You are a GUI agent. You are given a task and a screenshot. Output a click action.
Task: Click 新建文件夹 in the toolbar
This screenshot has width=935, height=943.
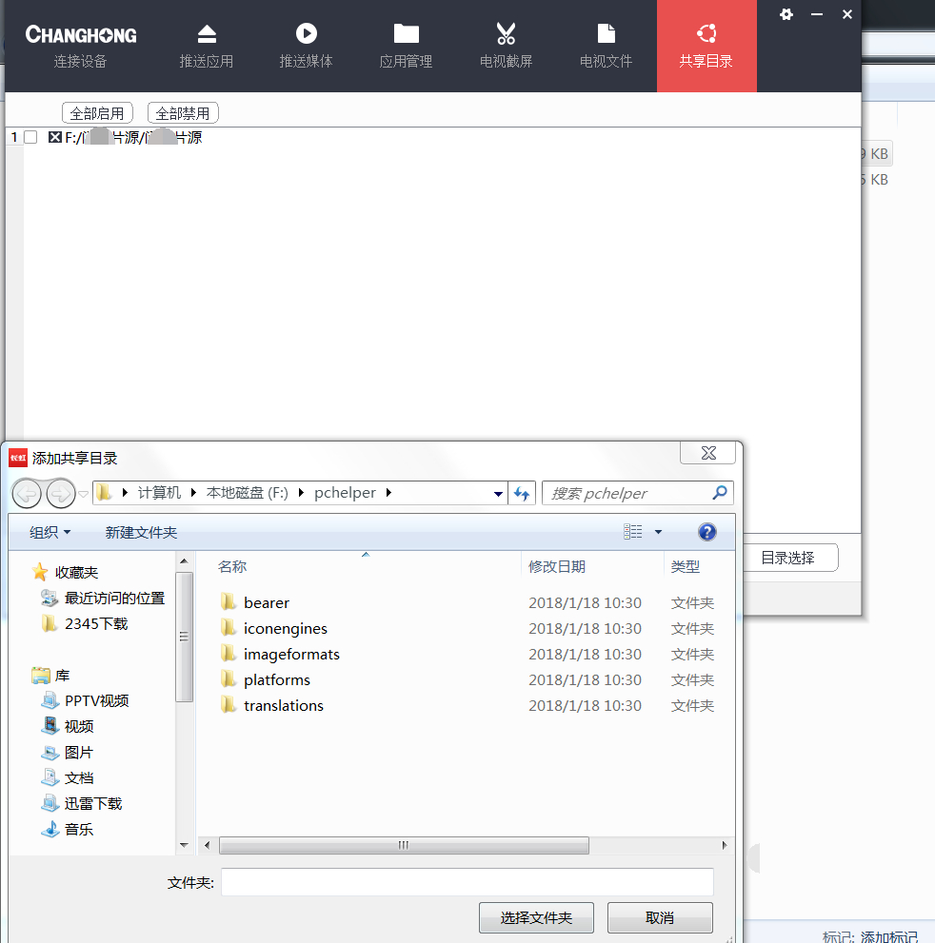click(142, 532)
